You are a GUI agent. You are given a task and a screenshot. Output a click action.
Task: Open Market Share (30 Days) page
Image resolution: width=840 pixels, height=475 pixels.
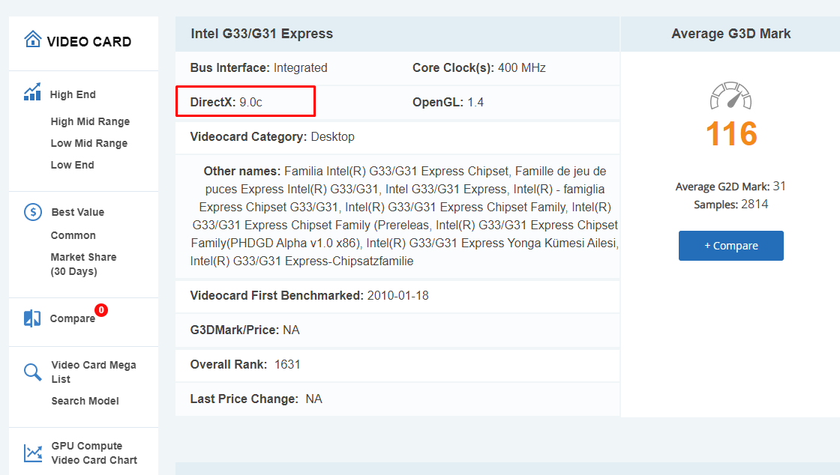point(83,264)
